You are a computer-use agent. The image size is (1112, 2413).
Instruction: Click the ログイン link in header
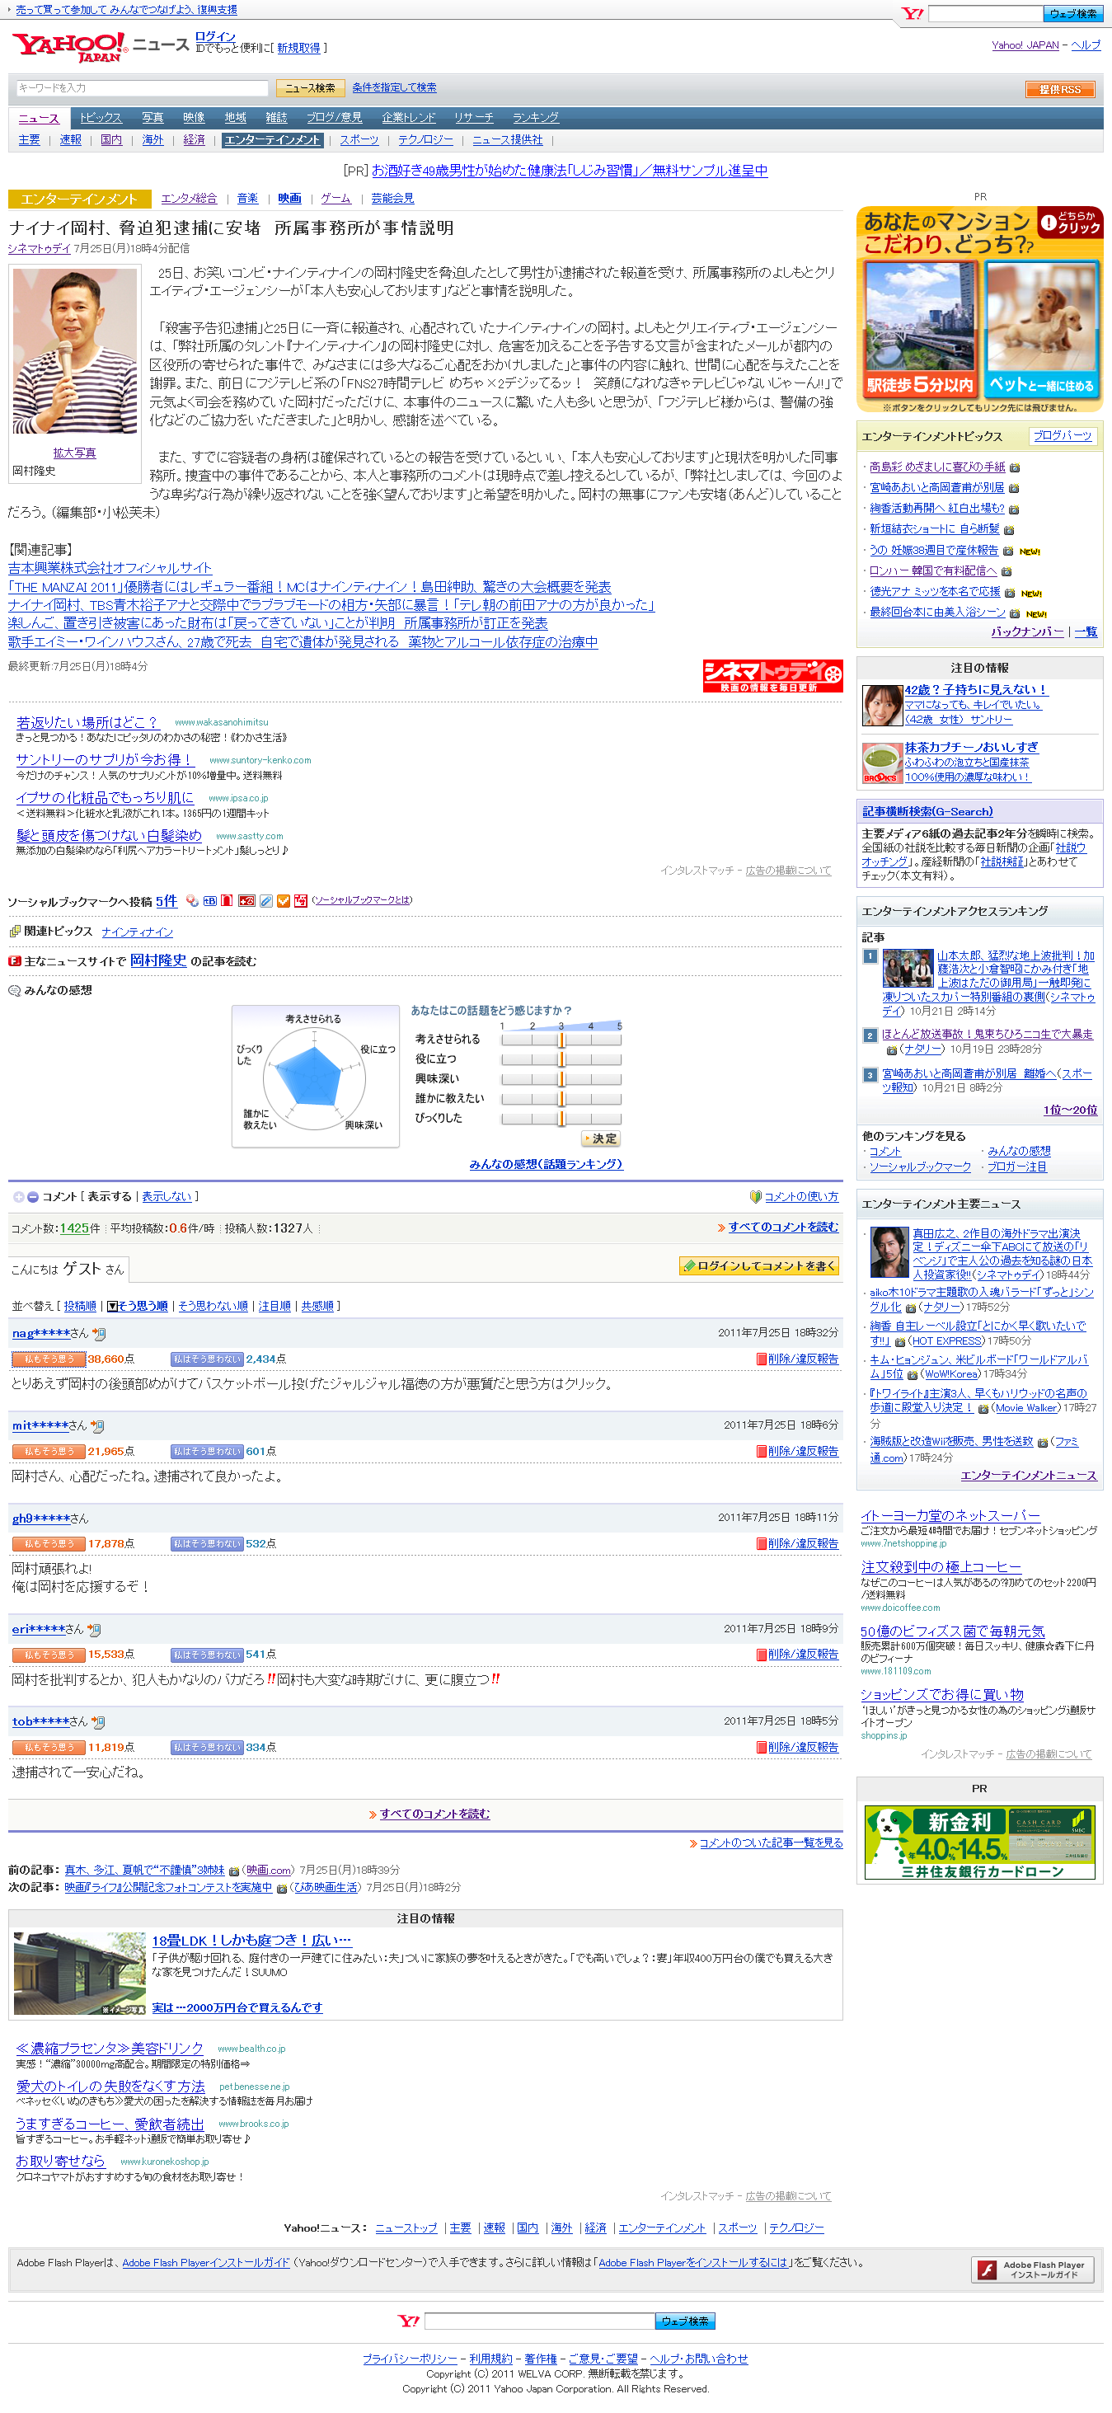pos(215,37)
